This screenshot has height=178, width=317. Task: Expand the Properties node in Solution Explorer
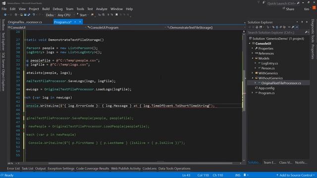click(252, 48)
